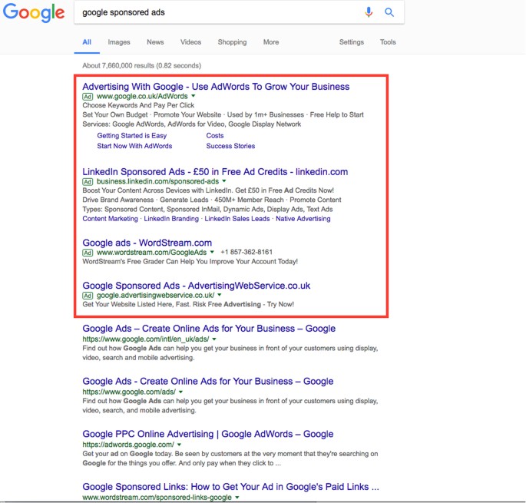Open the Native Advertising sitelink
Screen dimensions: 526x503
pyautogui.click(x=303, y=219)
